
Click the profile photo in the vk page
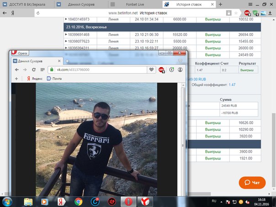[x=96, y=139]
